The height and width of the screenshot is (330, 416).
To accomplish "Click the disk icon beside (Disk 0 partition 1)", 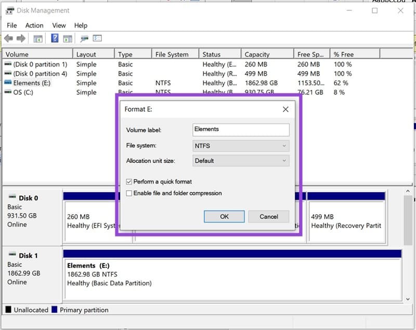I will click(x=7, y=64).
